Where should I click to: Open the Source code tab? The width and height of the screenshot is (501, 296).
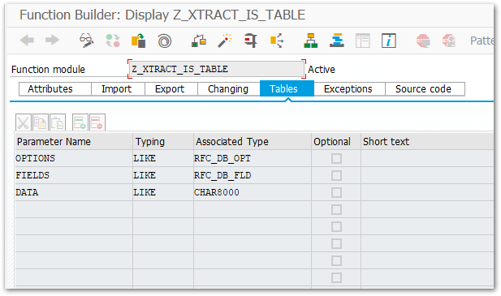425,89
